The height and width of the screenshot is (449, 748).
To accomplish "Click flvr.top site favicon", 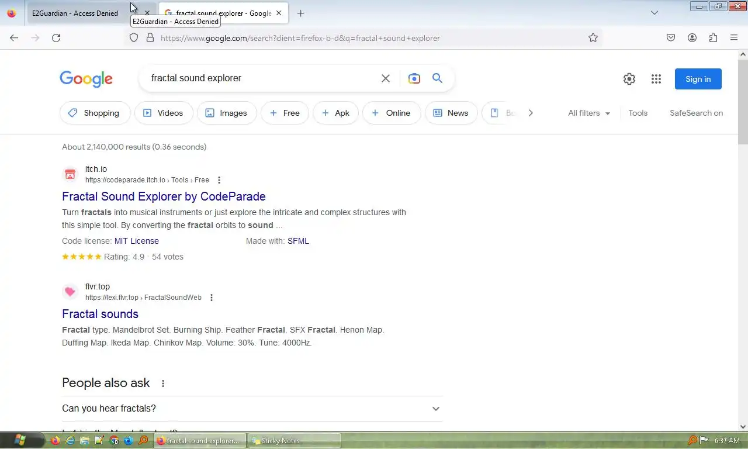I will (70, 292).
